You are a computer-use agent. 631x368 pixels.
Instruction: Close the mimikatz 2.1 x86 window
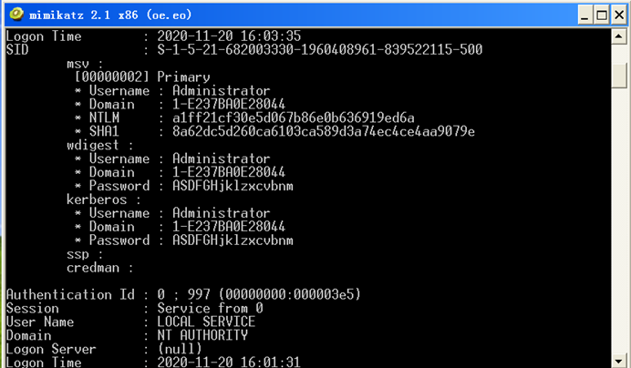pos(619,15)
